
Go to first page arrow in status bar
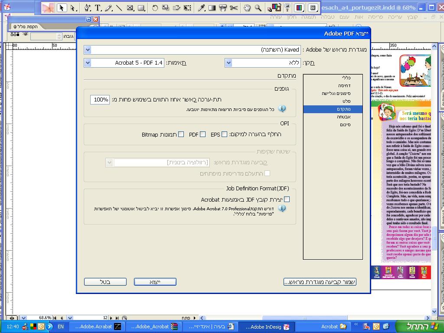tap(55, 318)
